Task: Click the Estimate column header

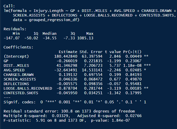Action: (x=68, y=52)
